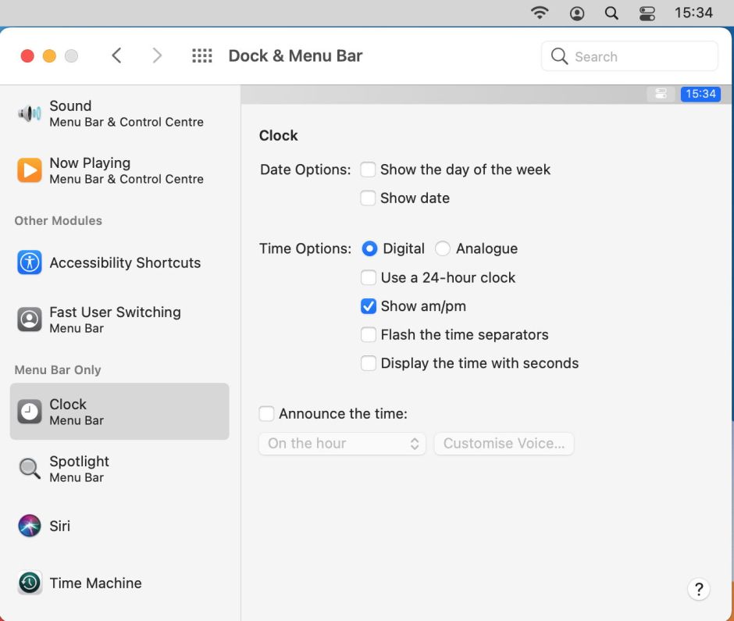
Task: Tick the Show date checkbox
Action: click(368, 198)
